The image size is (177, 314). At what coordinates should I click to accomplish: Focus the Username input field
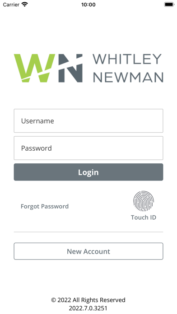point(88,121)
